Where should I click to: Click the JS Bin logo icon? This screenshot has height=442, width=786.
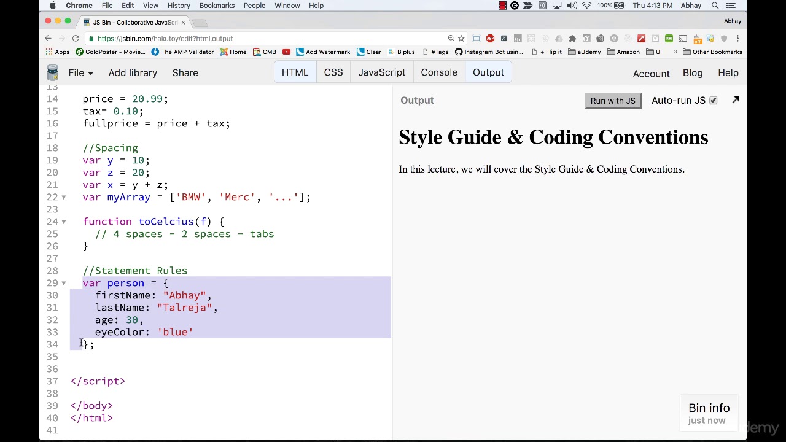click(52, 73)
